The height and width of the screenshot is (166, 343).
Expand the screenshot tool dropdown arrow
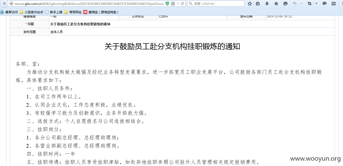[316, 4]
